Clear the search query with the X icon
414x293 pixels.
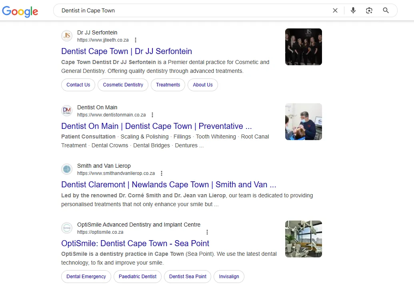(x=335, y=10)
